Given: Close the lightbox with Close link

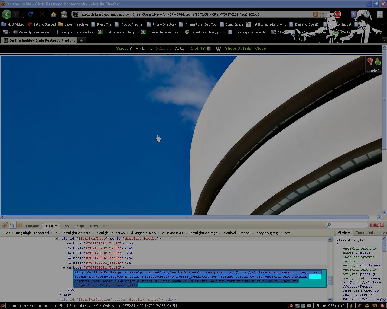Looking at the screenshot, I should (x=261, y=49).
